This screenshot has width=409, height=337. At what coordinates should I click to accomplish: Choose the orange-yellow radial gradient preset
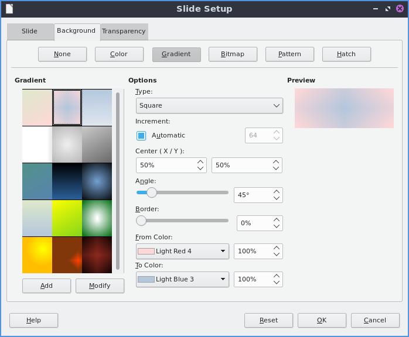(x=37, y=255)
